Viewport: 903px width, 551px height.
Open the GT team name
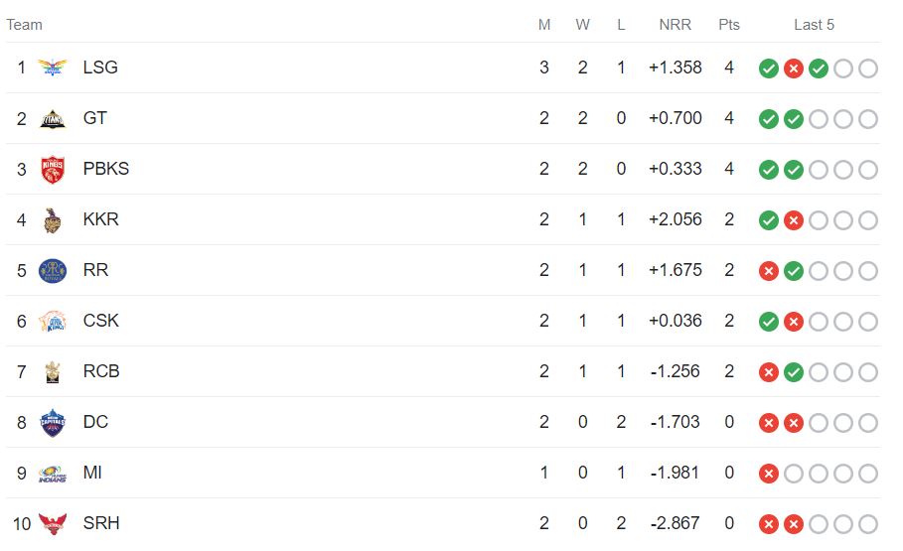pos(95,118)
